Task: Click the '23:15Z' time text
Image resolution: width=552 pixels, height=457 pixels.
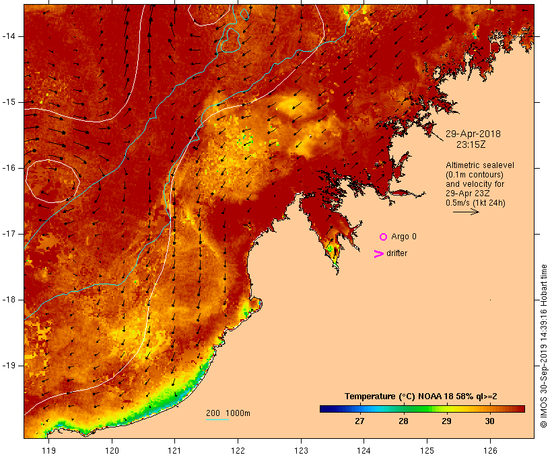Action: tap(471, 144)
